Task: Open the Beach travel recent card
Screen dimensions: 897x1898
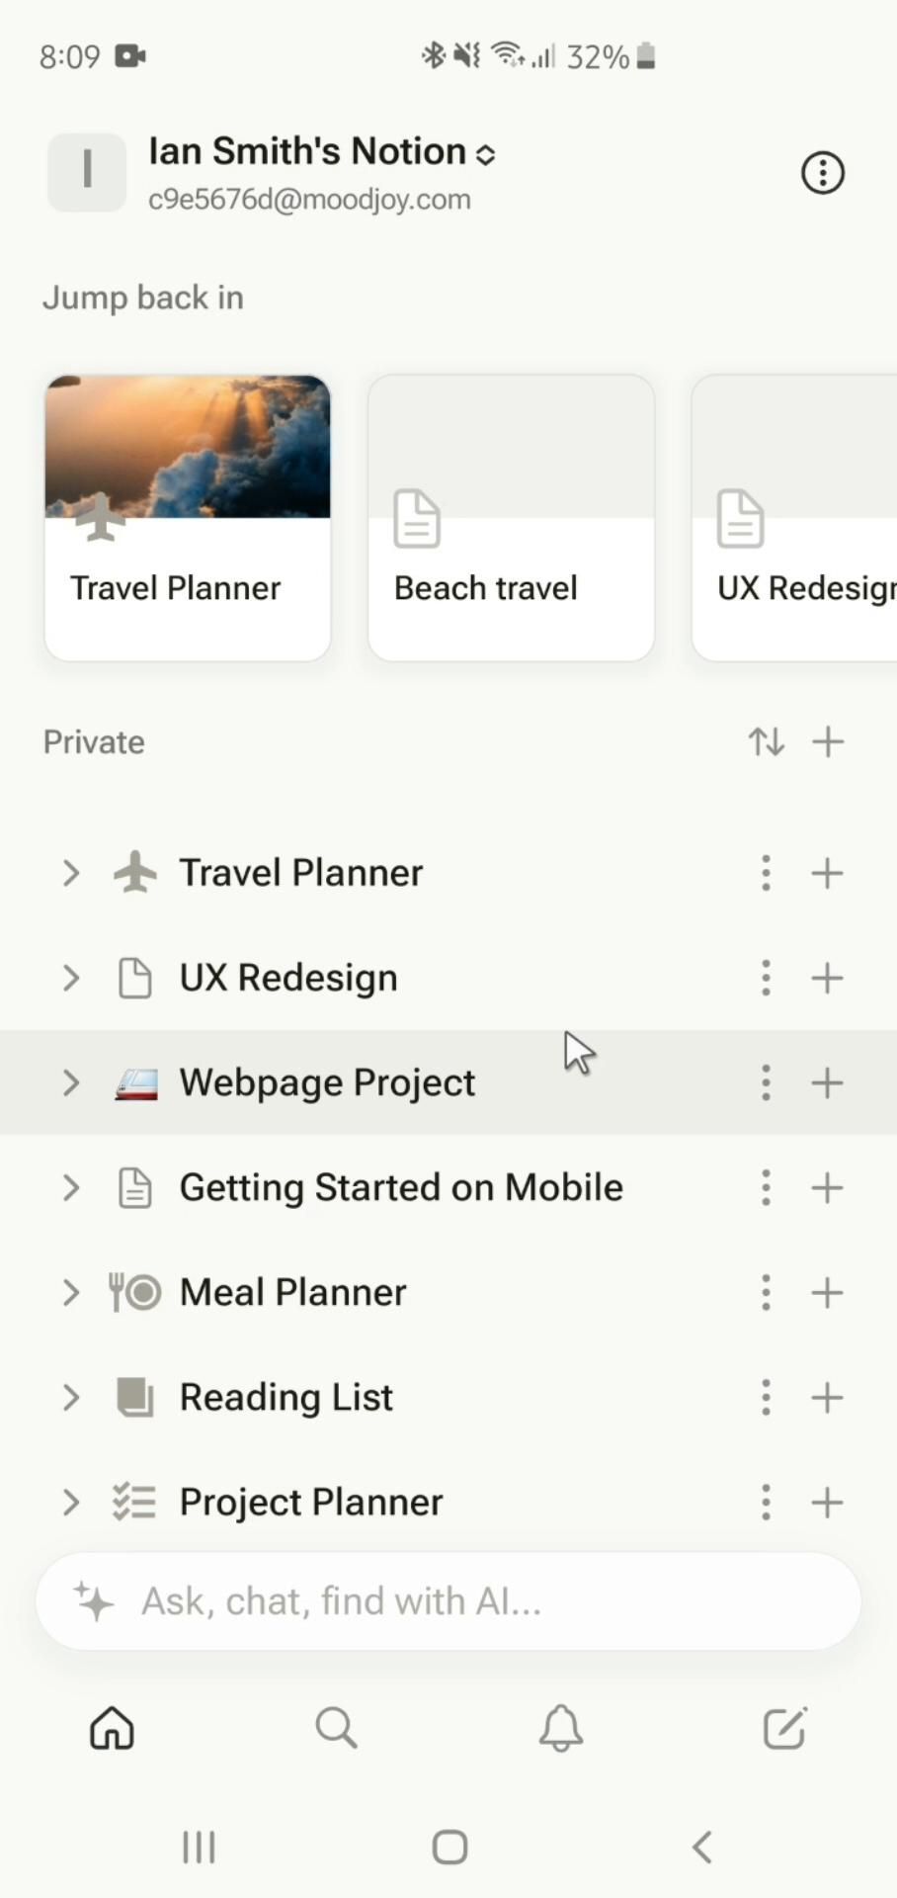Action: (x=511, y=517)
